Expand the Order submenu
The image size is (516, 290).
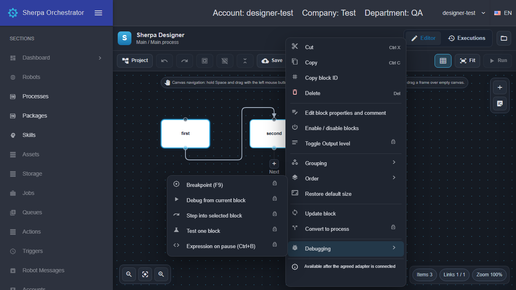click(345, 178)
